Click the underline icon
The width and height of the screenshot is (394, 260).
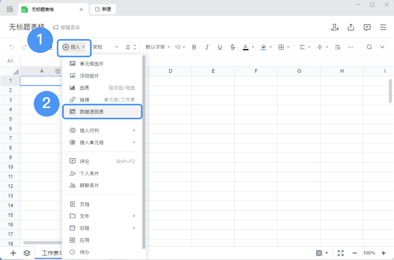[220, 47]
